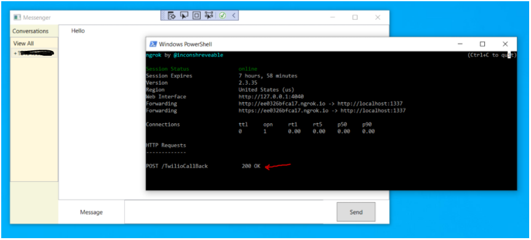
Task: Click the '7 hours, 58 minutes' expiry value
Action: 268,75
